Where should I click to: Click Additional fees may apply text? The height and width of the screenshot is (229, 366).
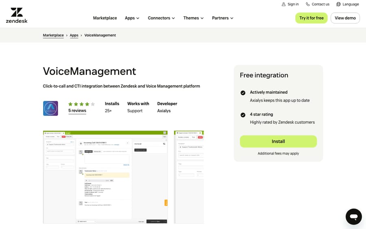(278, 153)
